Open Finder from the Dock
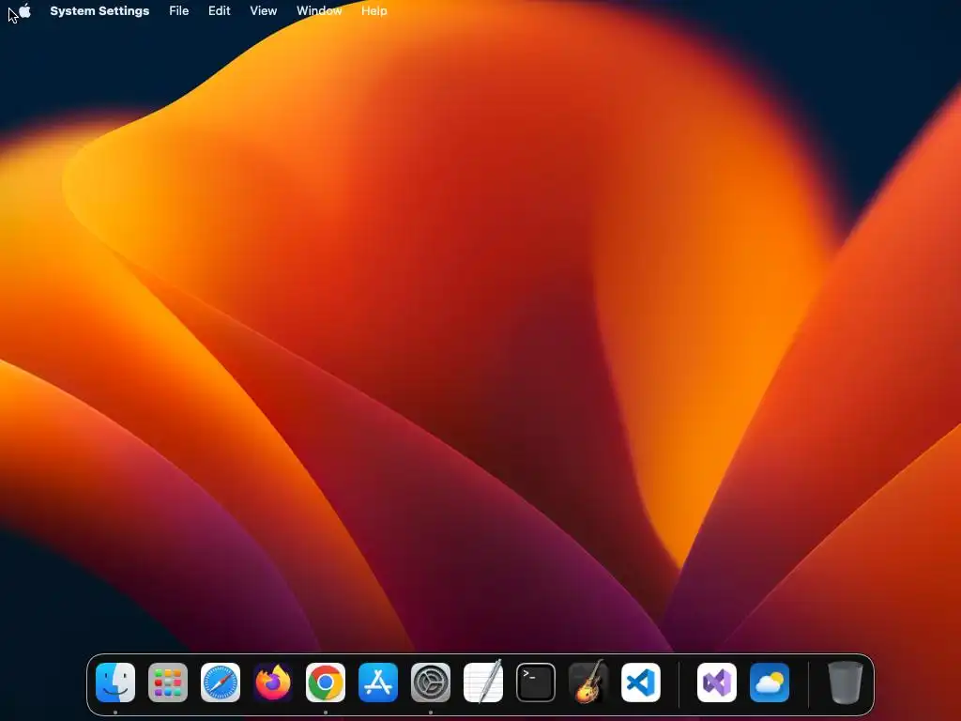Image resolution: width=961 pixels, height=721 pixels. (115, 683)
